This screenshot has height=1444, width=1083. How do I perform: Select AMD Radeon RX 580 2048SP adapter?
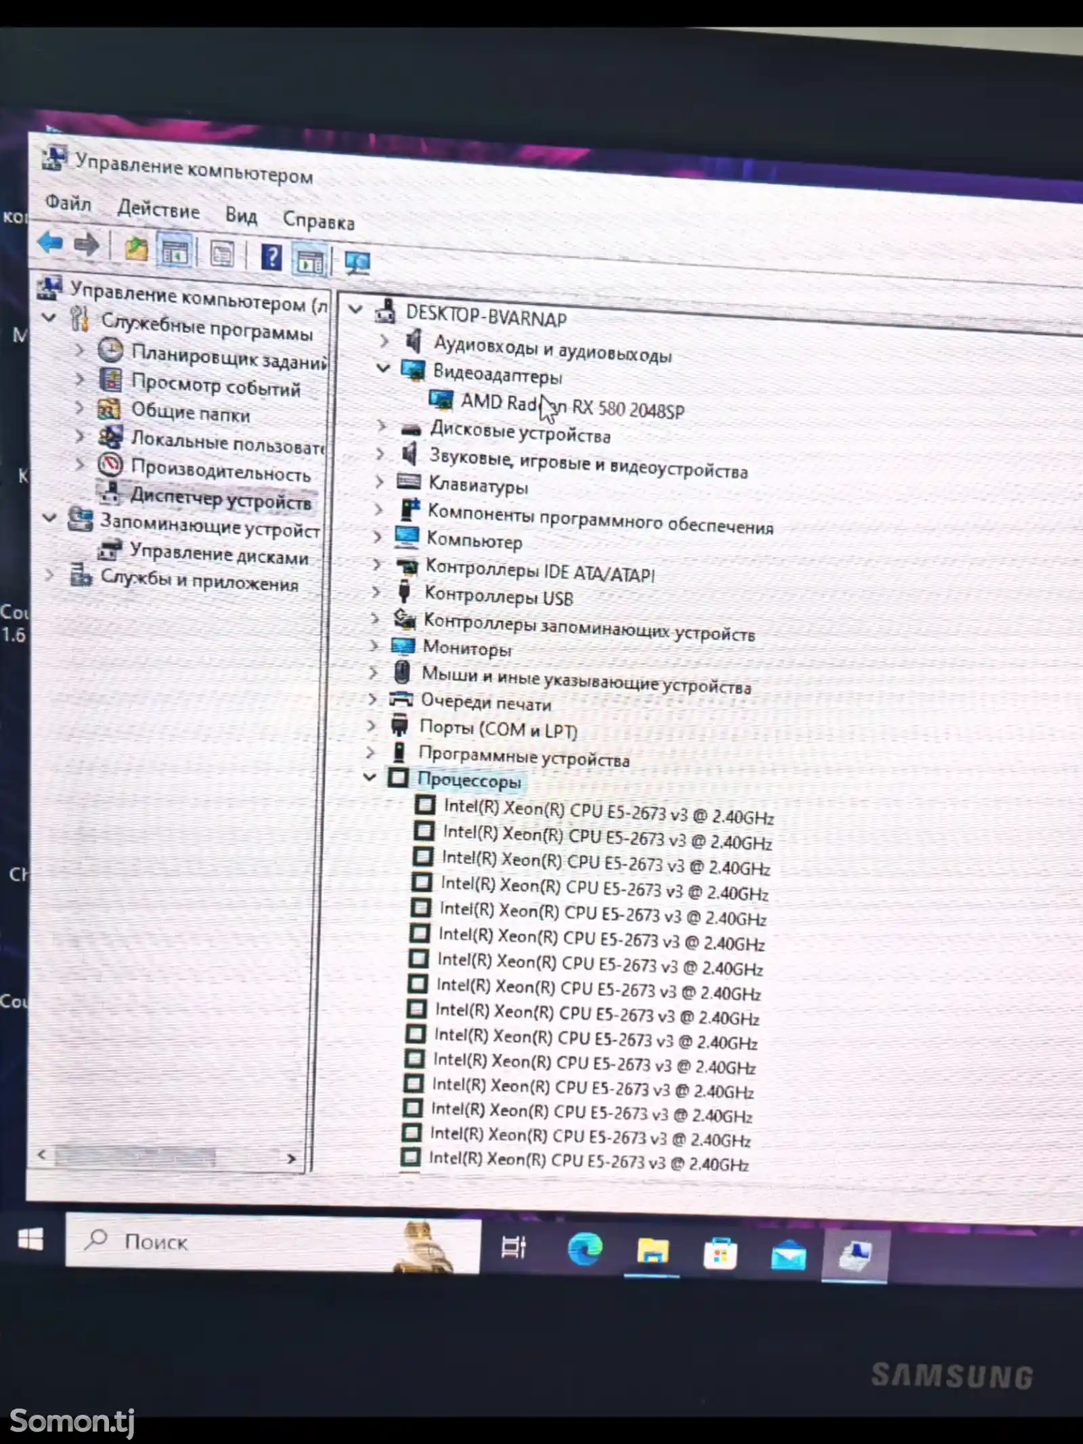(573, 406)
